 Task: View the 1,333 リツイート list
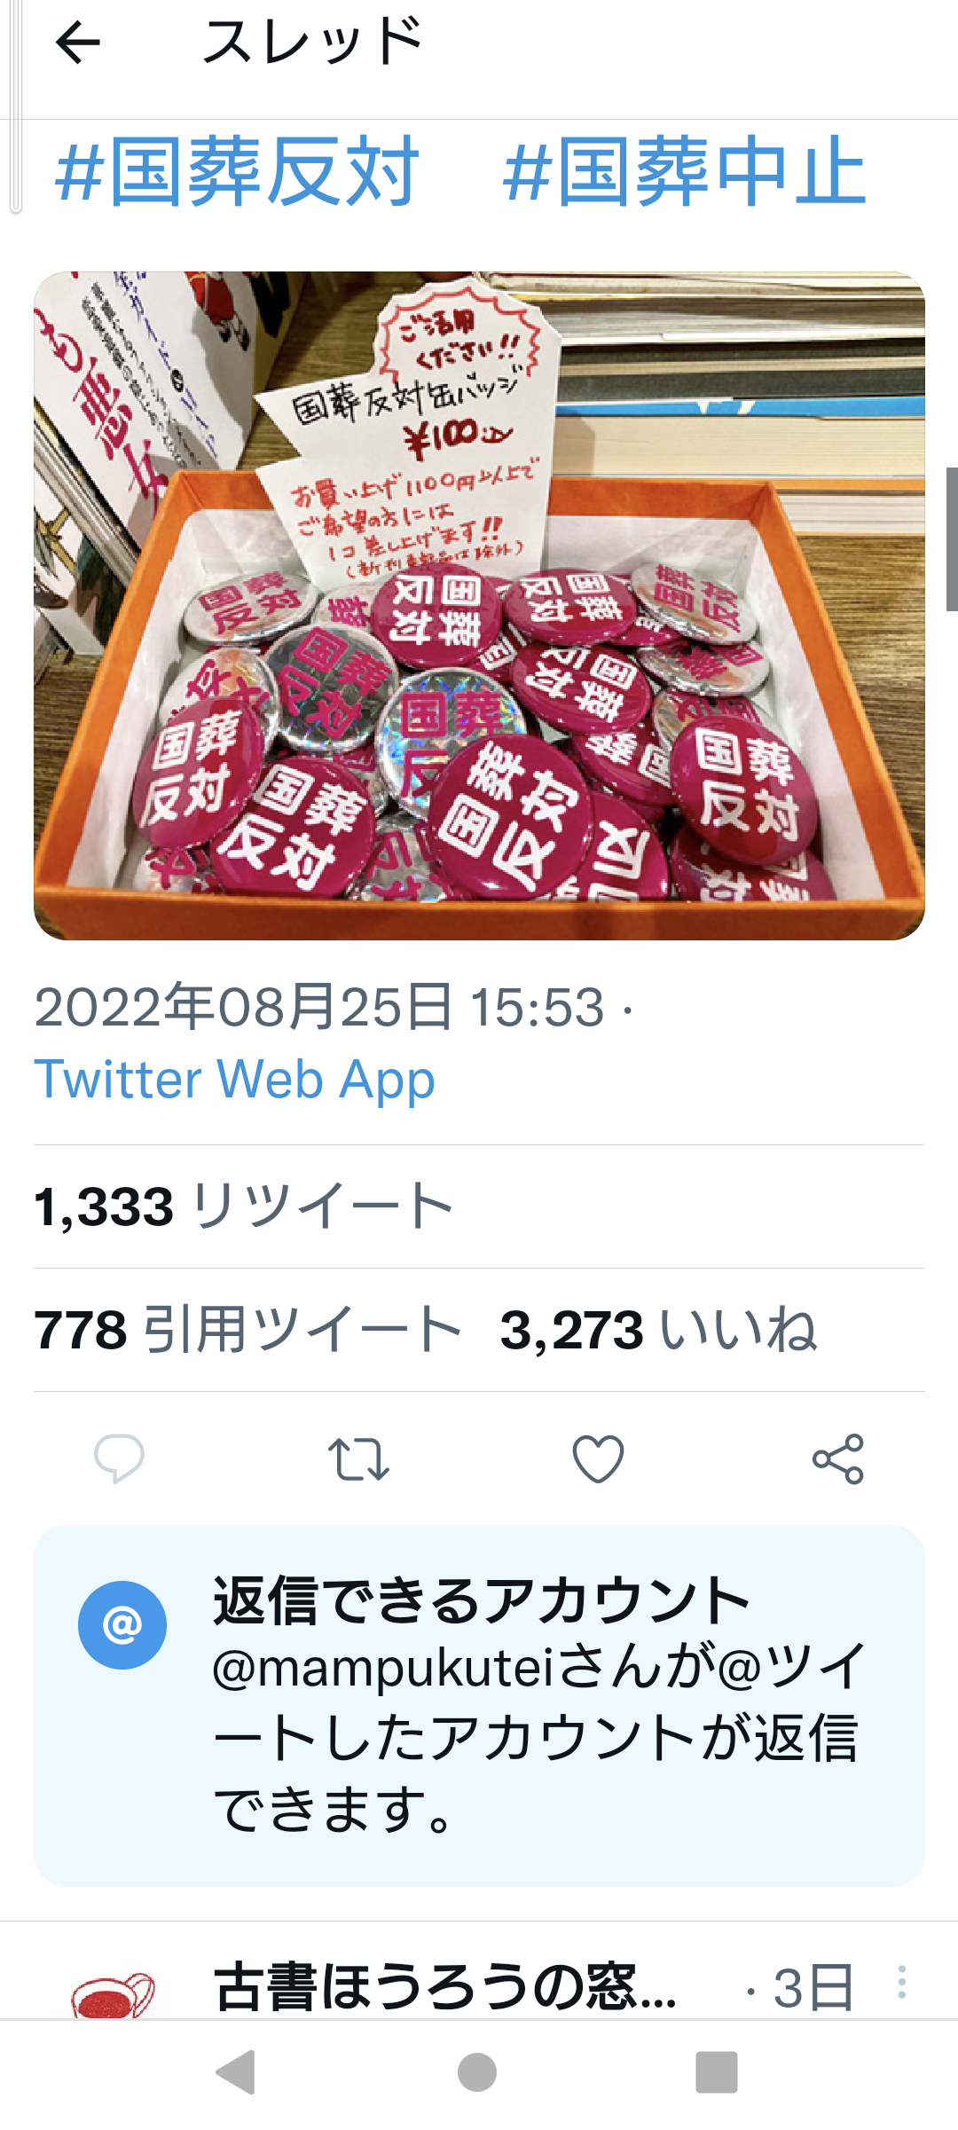[x=244, y=1206]
